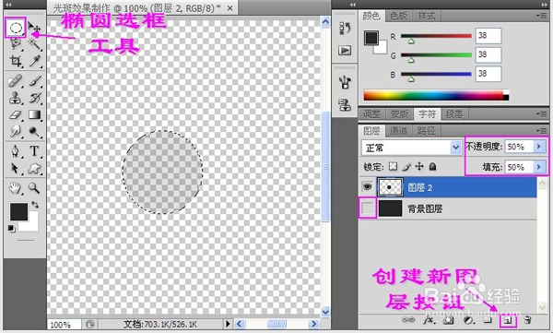The width and height of the screenshot is (553, 333).
Task: Select the Crop tool
Action: tap(15, 61)
